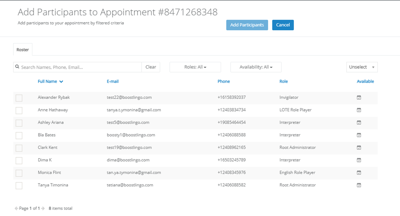Select Clark Kent's row checkbox
Screen dimensions: 400x216
point(19,148)
